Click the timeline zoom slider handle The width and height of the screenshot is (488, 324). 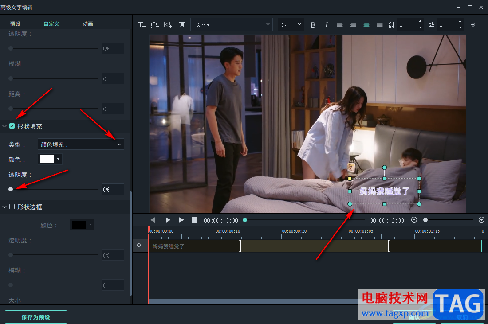425,220
